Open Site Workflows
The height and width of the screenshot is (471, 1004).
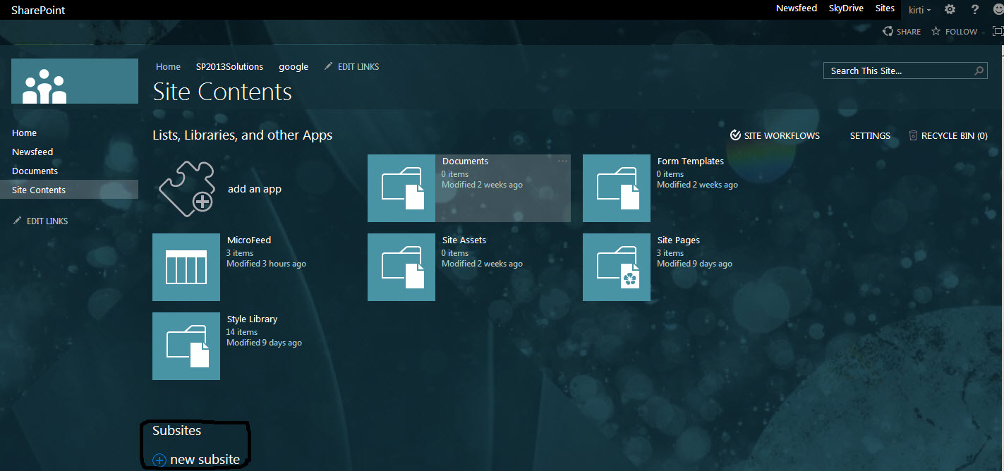pyautogui.click(x=775, y=135)
